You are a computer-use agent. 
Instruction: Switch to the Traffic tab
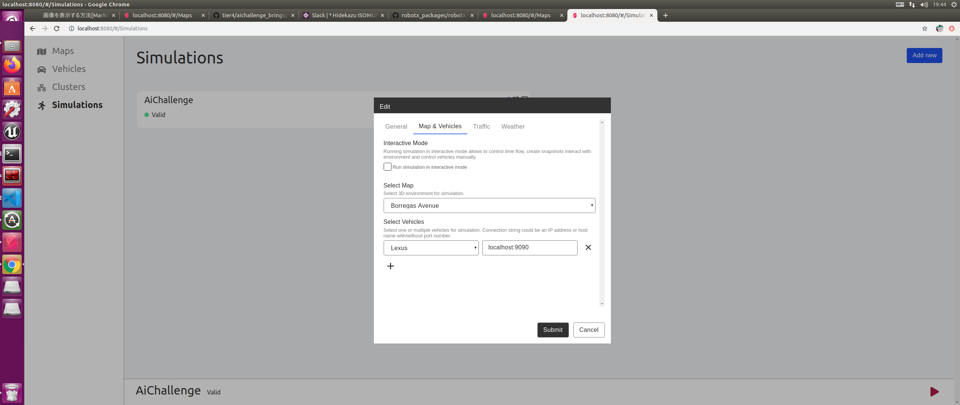[481, 127]
